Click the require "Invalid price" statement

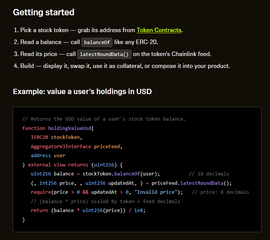(x=107, y=192)
